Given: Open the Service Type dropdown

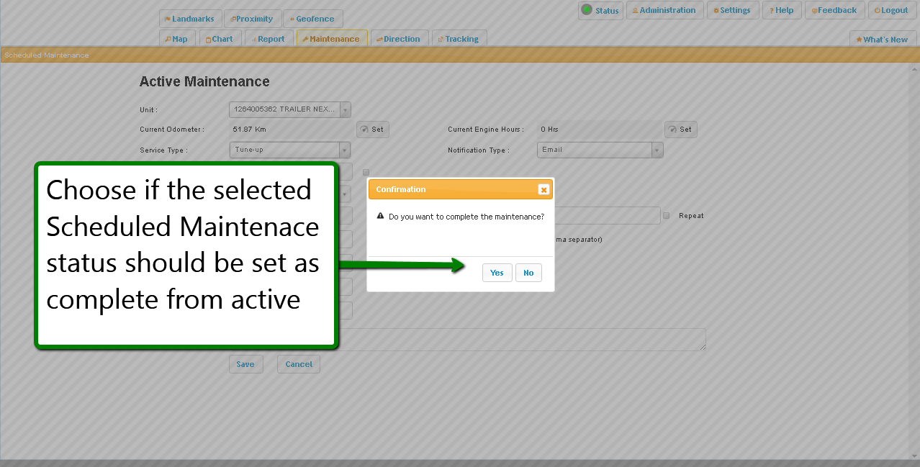Looking at the screenshot, I should click(x=345, y=150).
